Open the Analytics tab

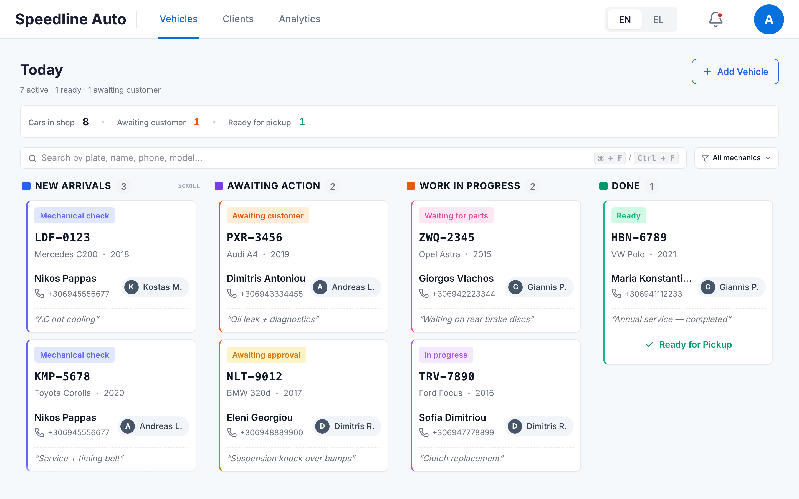[x=299, y=19]
